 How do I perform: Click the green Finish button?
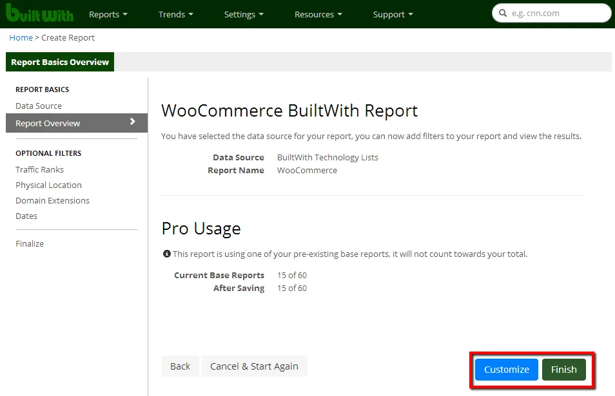563,370
